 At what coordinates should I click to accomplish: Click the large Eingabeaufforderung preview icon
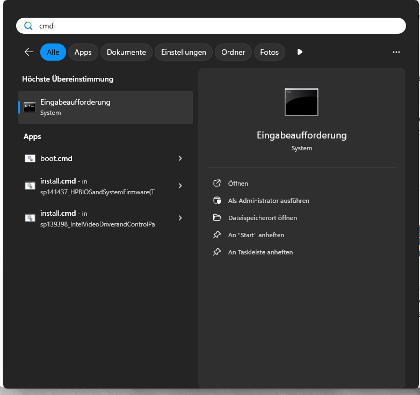click(x=301, y=102)
